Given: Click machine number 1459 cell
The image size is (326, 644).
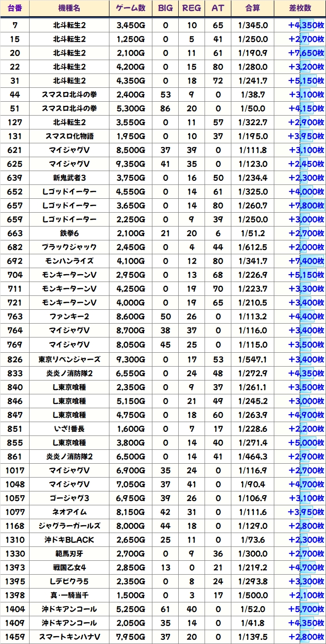Looking at the screenshot, I should point(15,637).
